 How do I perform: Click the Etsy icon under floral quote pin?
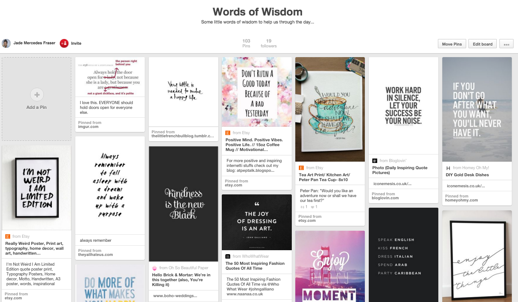pyautogui.click(x=228, y=133)
